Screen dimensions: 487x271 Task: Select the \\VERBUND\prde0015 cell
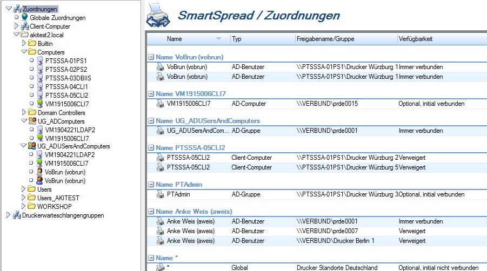[327, 104]
